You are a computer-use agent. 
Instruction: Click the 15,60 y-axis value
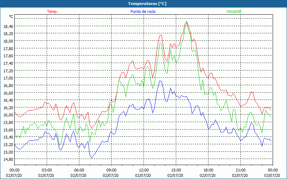coord(8,130)
